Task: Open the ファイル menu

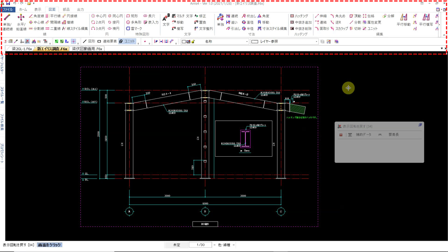Action: coord(8,9)
